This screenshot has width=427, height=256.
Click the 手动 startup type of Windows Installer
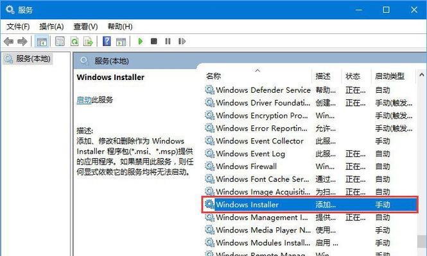(x=383, y=204)
